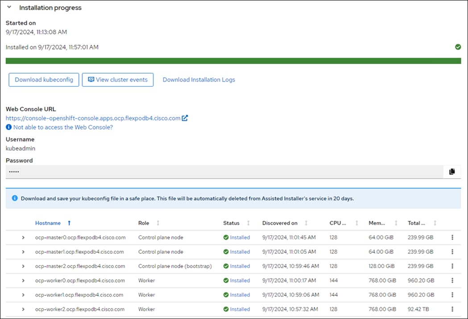Sort hosts by Role column header
The image size is (468, 319).
[x=144, y=223]
